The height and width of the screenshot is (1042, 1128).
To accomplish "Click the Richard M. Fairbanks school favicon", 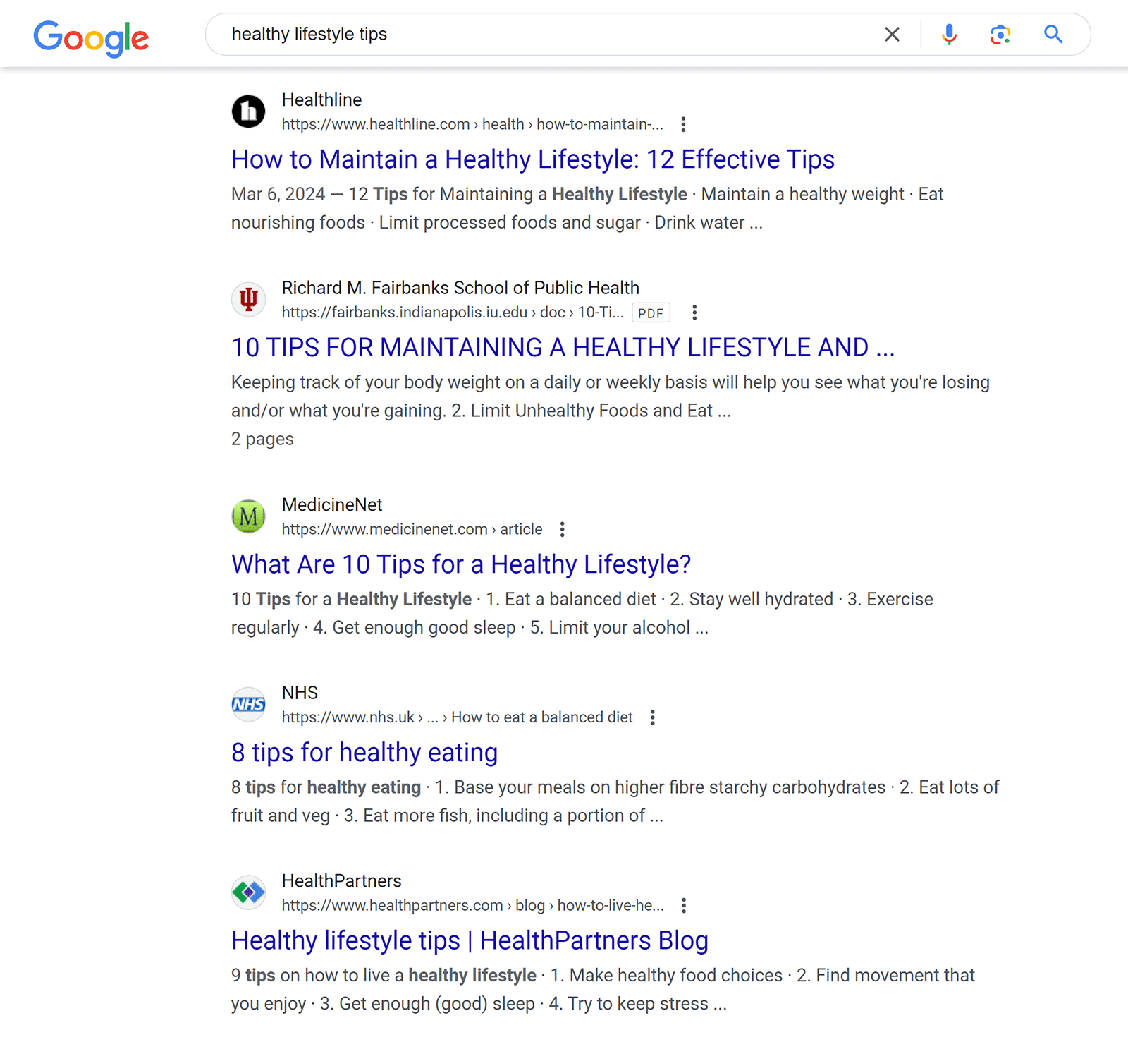I will coord(248,299).
